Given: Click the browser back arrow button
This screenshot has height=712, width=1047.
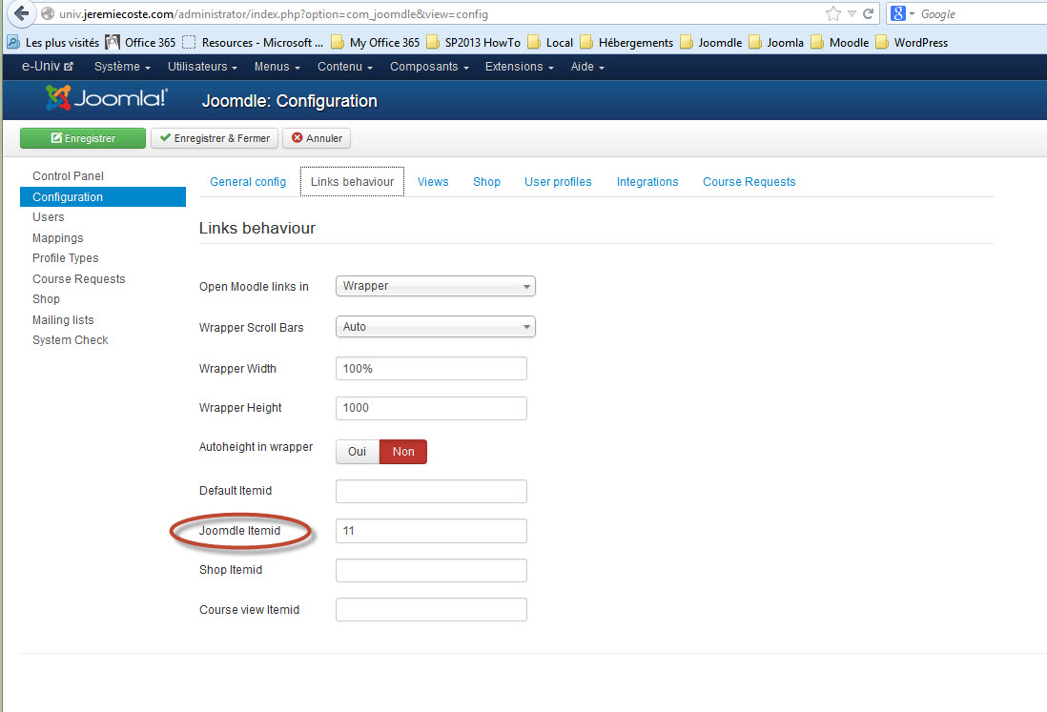Looking at the screenshot, I should click(20, 13).
